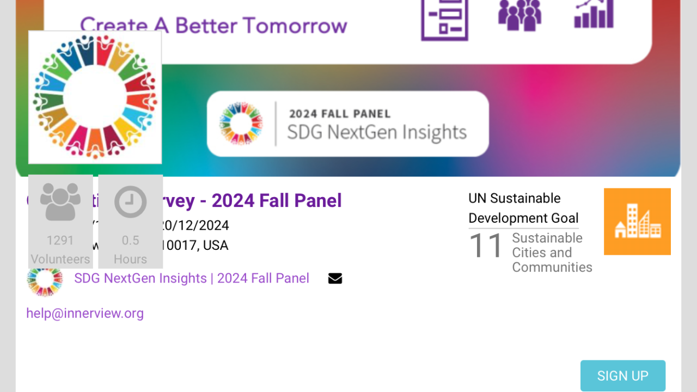Screen dimensions: 697x392
Task: Click the 0.5 Hours clock icon
Action: [131, 202]
